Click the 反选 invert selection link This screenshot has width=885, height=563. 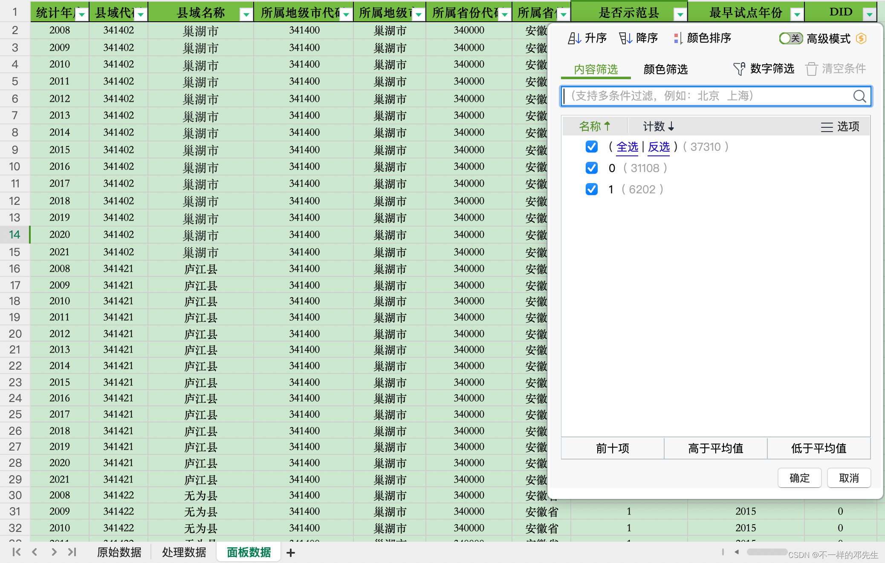tap(659, 147)
